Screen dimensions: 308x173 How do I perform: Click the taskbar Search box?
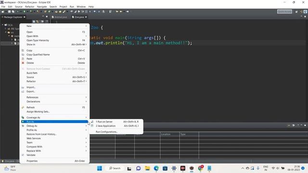pos(115,168)
